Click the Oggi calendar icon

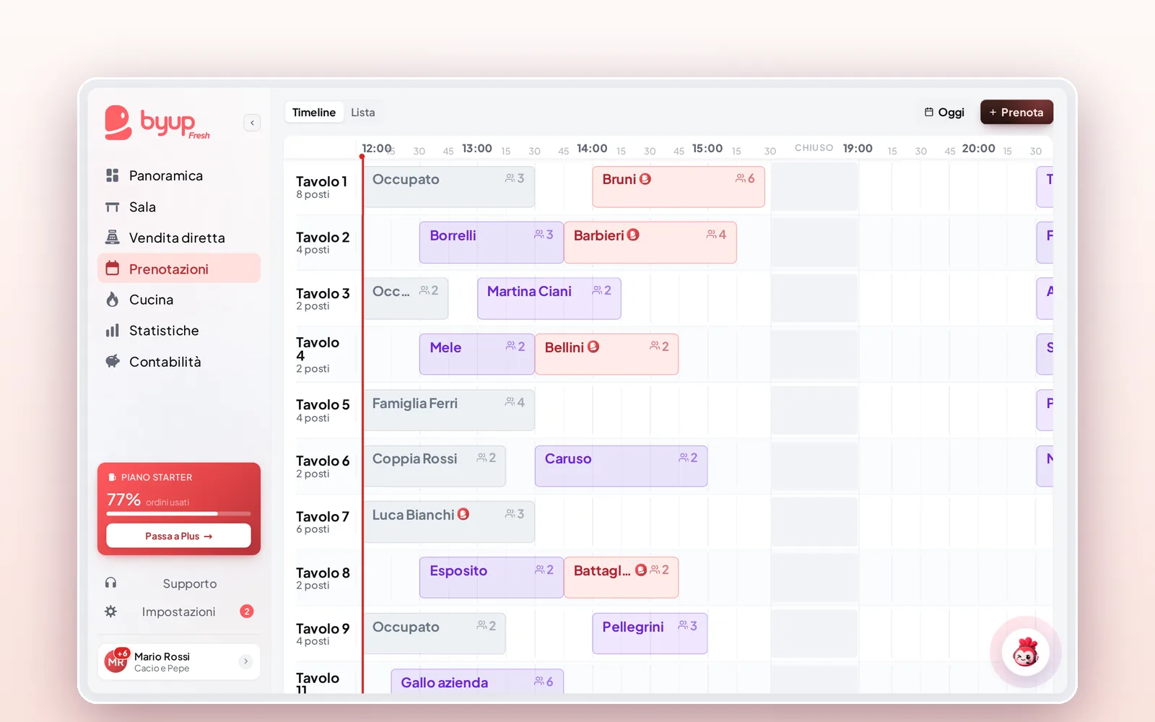point(929,112)
